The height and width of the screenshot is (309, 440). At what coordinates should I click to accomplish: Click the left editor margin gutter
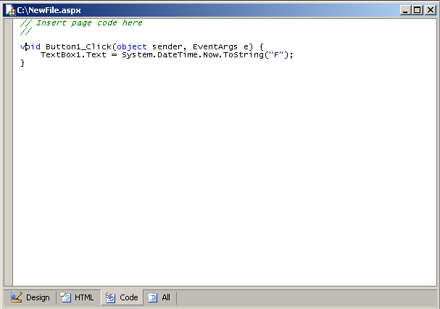pyautogui.click(x=8, y=152)
